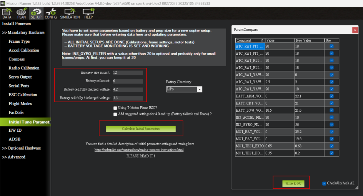
Task: Toggle Check/Uncheck All checkbox
Action: (324, 183)
